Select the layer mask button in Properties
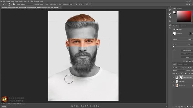Viewport: 193px width, 108px height. [177, 29]
